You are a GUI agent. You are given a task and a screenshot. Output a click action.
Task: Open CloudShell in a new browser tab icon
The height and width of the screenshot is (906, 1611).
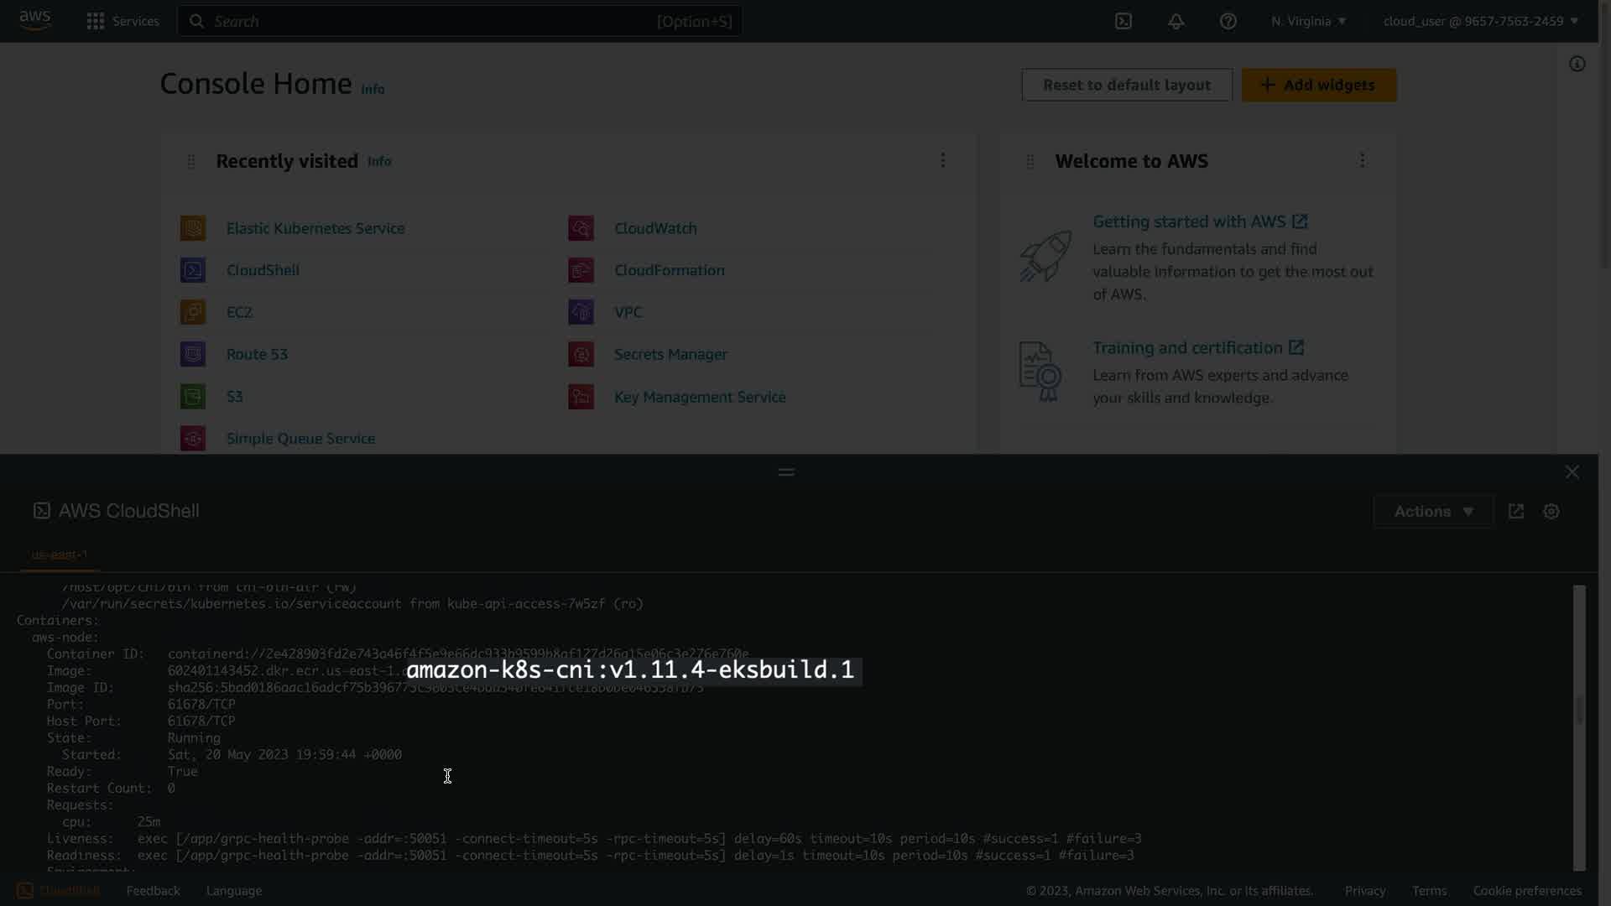tap(1516, 511)
